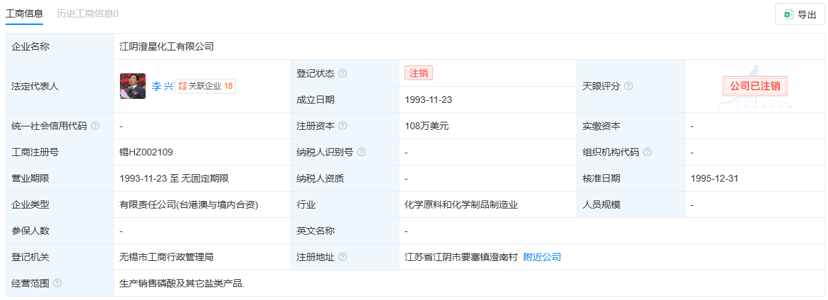Click help icon next to 注册资本
The height and width of the screenshot is (300, 828).
click(343, 126)
